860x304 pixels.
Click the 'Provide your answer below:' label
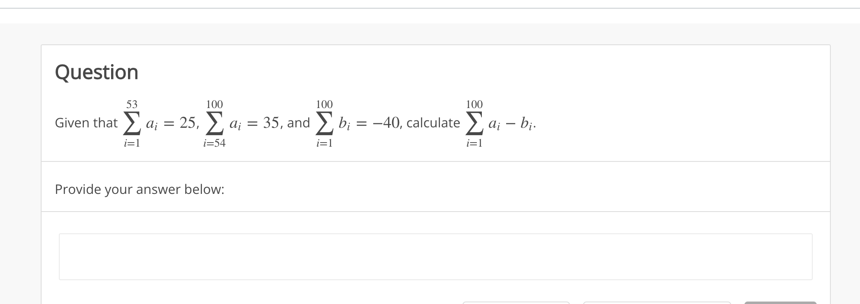pos(139,189)
